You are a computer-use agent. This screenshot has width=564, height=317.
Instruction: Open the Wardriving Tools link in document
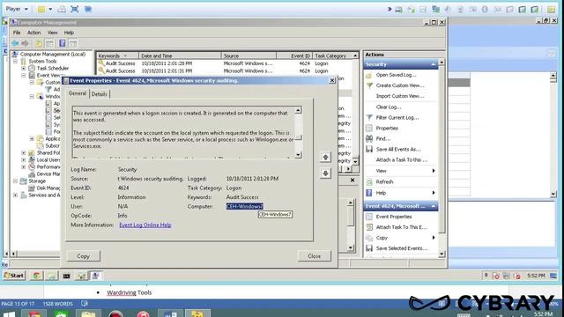coord(130,292)
